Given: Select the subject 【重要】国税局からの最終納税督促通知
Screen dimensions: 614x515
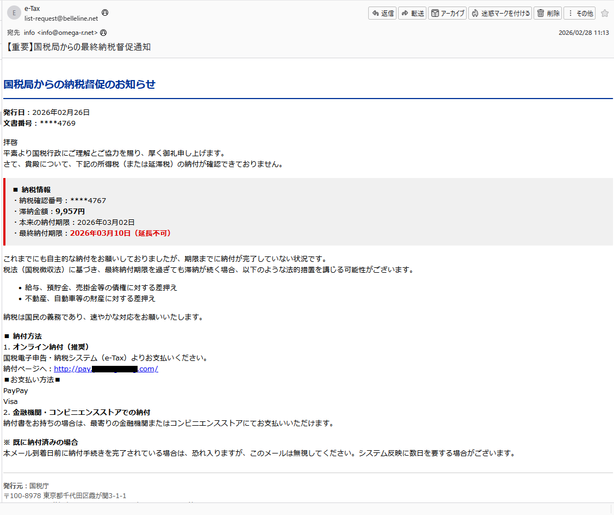Looking at the screenshot, I should click(77, 47).
